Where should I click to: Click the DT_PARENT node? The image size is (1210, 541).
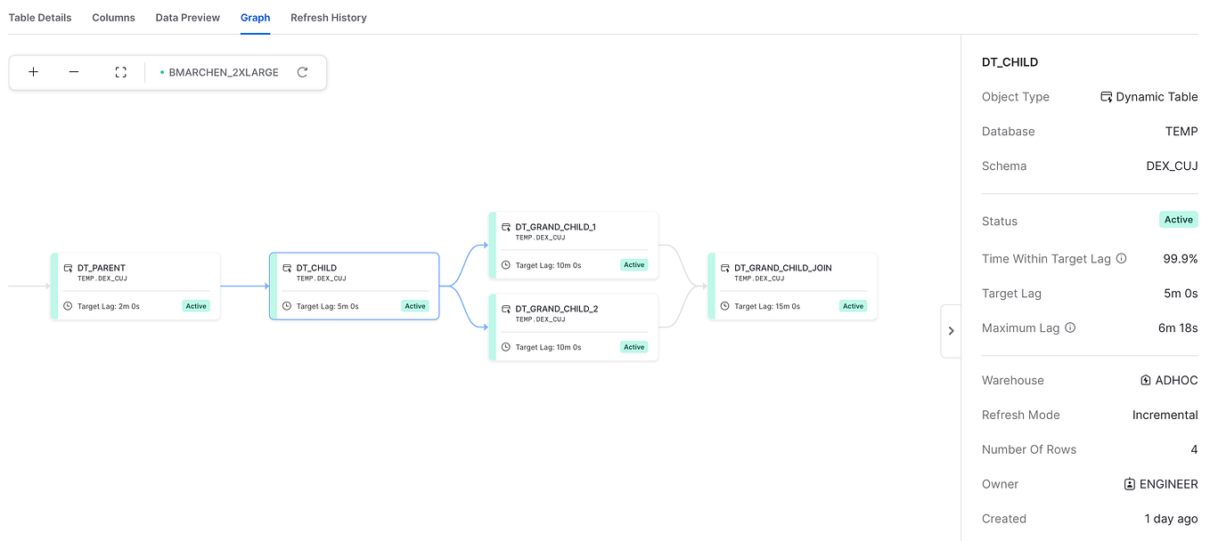coord(135,285)
